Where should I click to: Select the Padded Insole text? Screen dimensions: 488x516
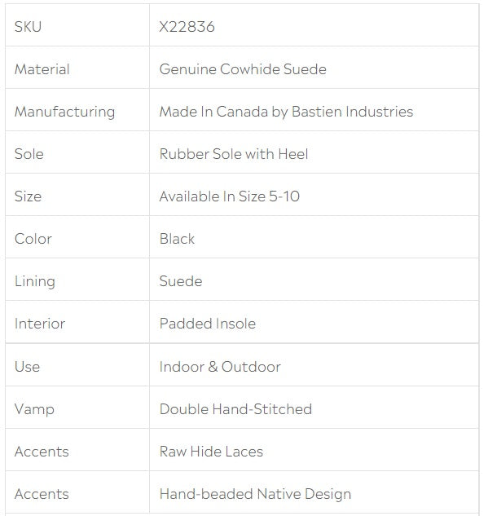[x=208, y=324]
